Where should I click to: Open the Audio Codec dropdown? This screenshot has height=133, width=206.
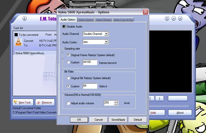tap(106, 42)
